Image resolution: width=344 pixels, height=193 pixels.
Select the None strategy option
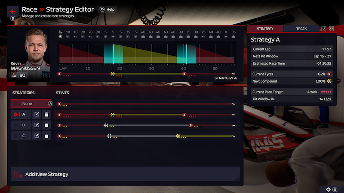pyautogui.click(x=31, y=103)
